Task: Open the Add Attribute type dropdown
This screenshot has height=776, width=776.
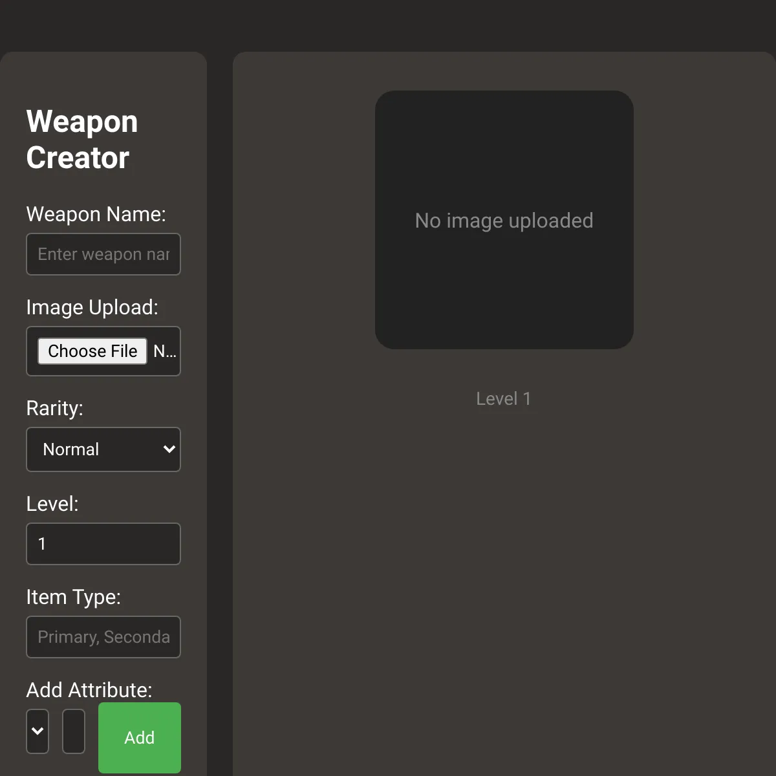Action: pyautogui.click(x=38, y=731)
